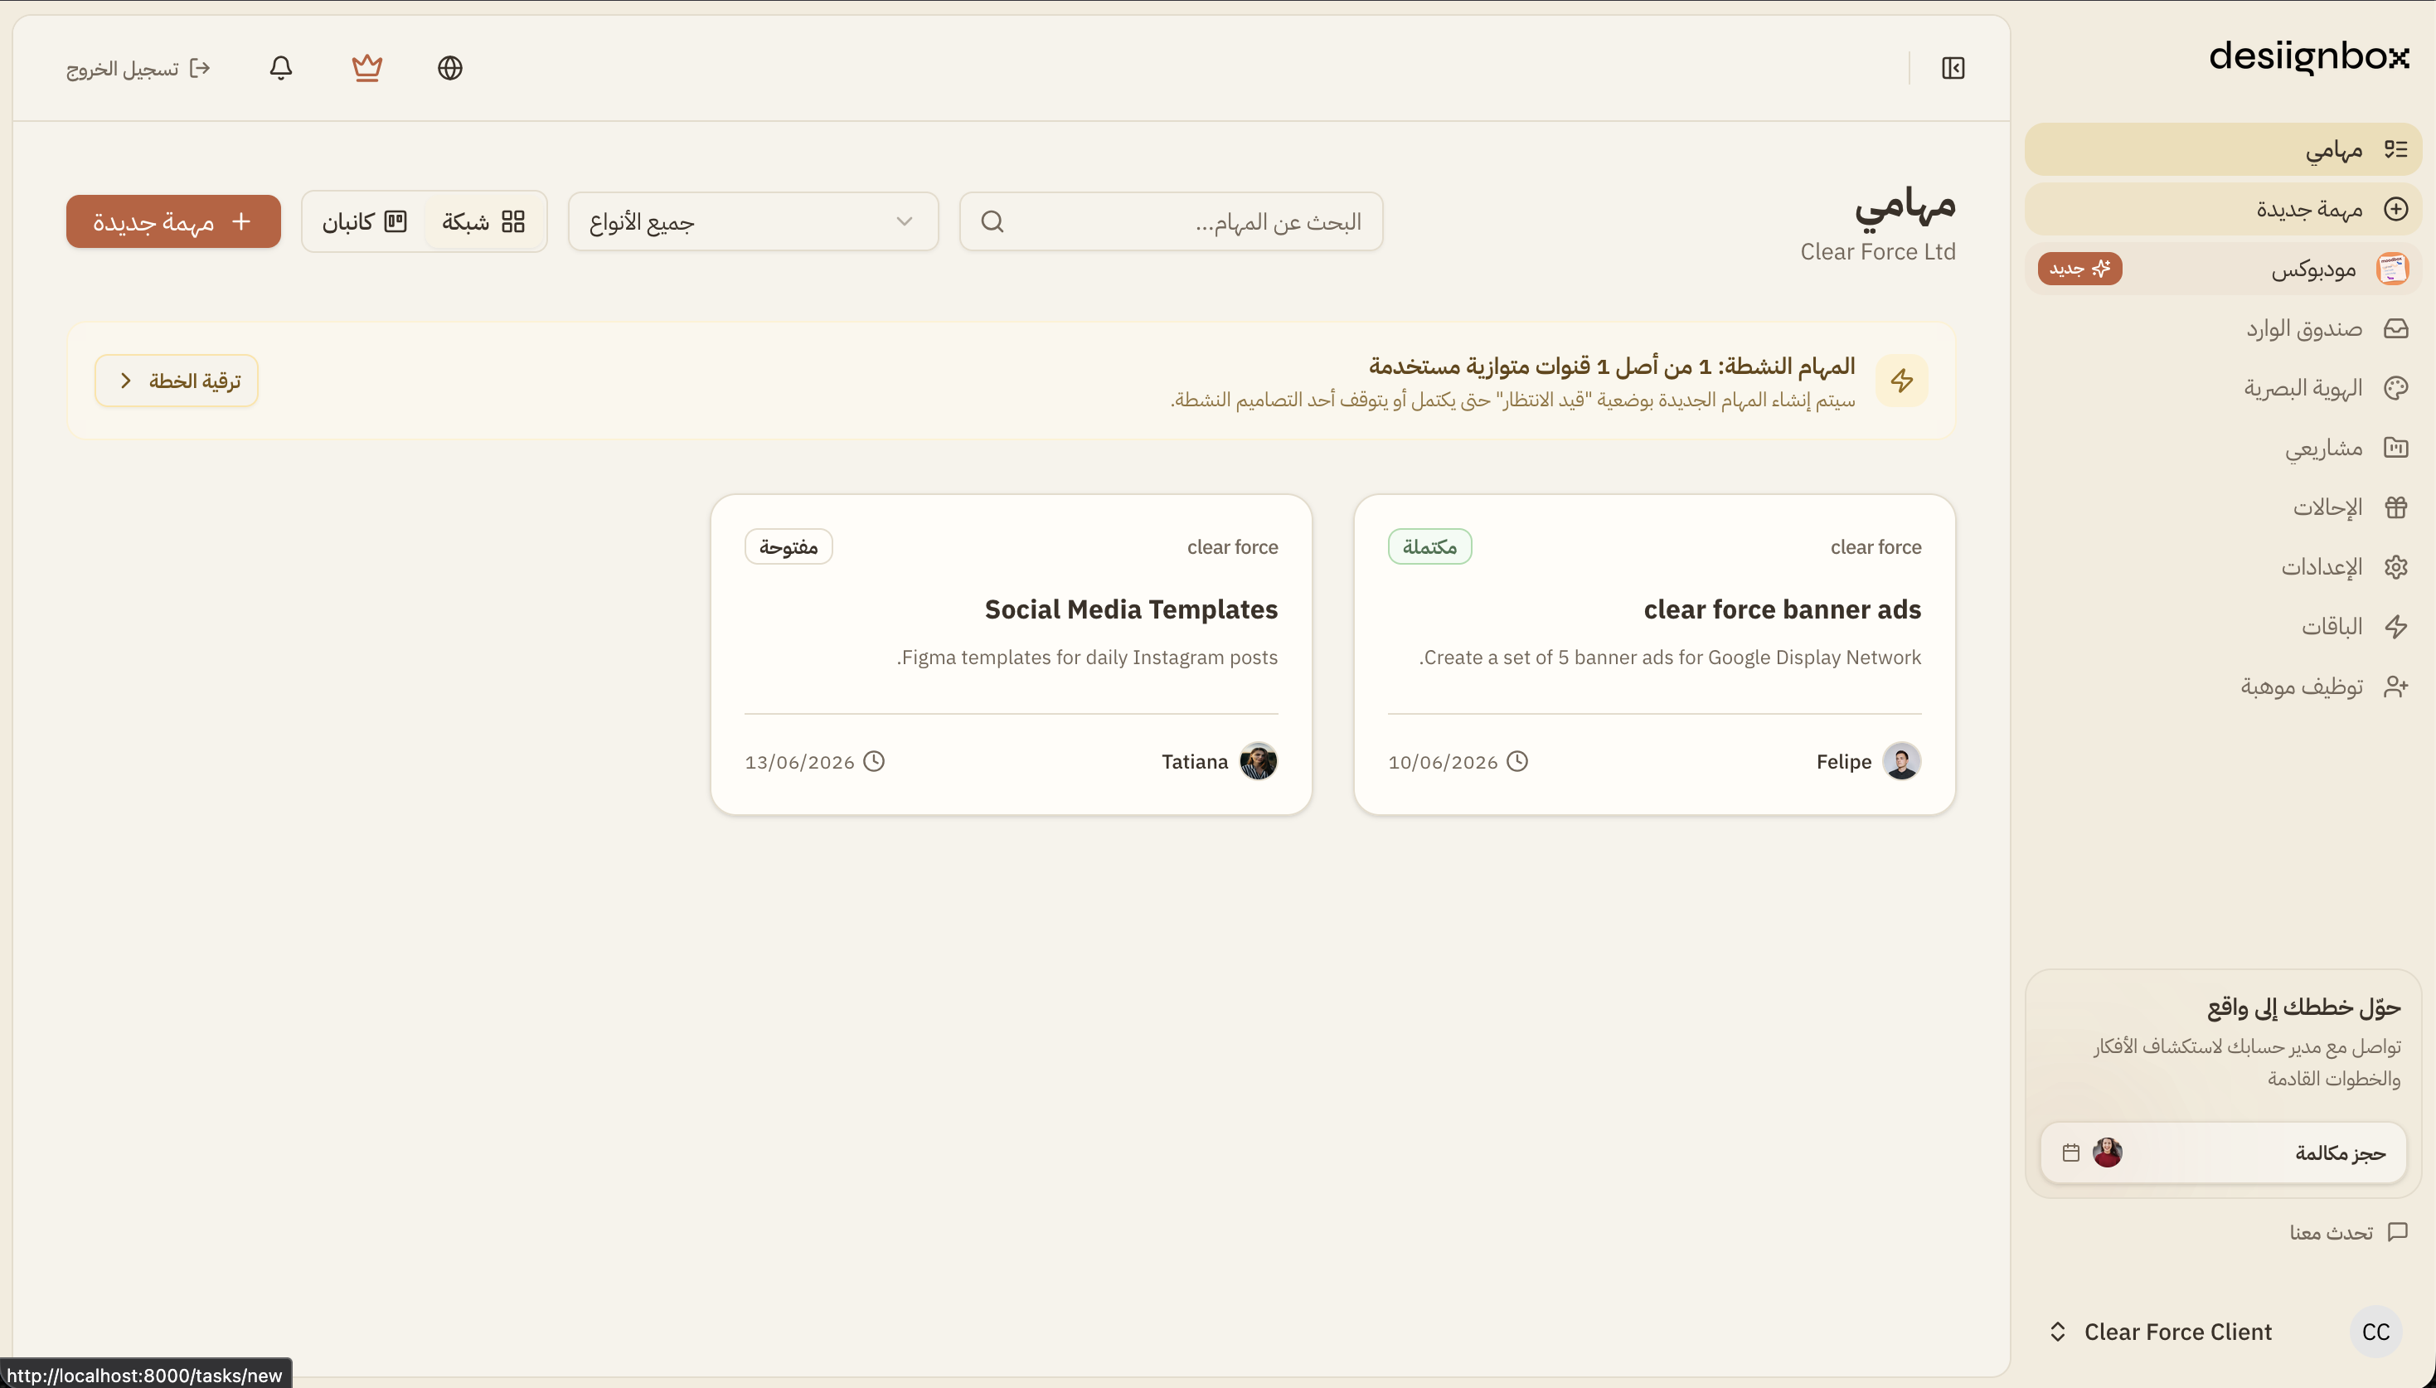Click ترقية الخطة upgrade plan button
The image size is (2436, 1388).
177,381
